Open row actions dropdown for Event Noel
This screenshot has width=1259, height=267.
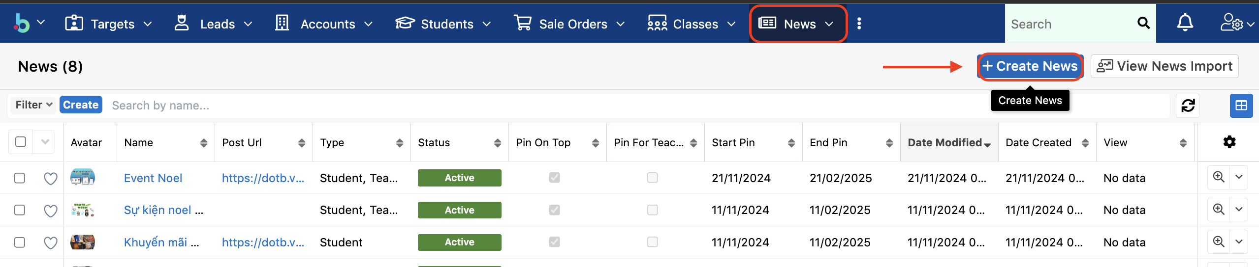(x=1239, y=177)
